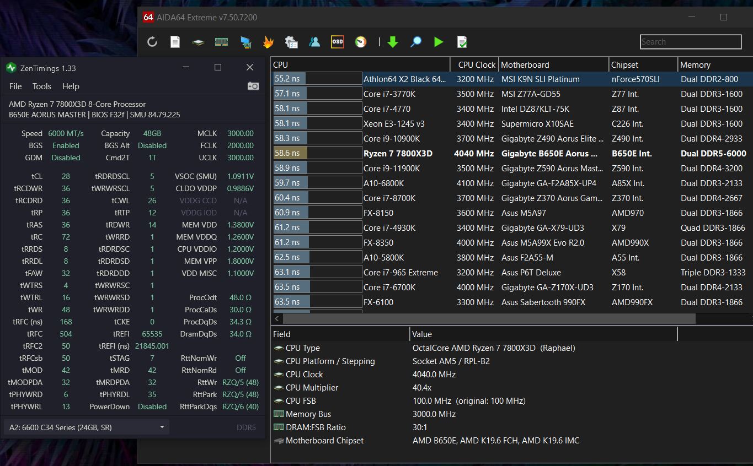Image resolution: width=753 pixels, height=466 pixels.
Task: Click the 58.6 ns result bar
Action: [x=318, y=153]
